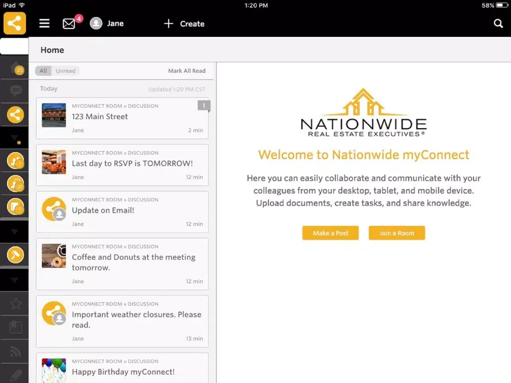Image resolution: width=511 pixels, height=383 pixels.
Task: Open favorites star icon in sidebar
Action: [x=16, y=303]
